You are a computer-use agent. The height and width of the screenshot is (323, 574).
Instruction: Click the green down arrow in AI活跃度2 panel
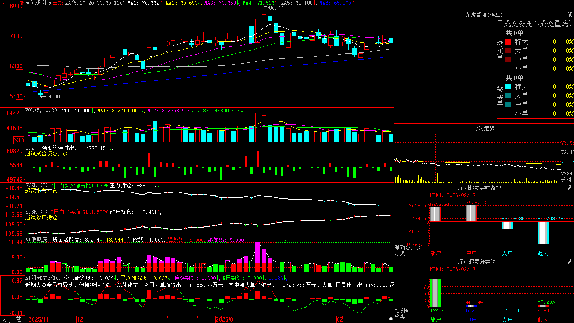286,239
